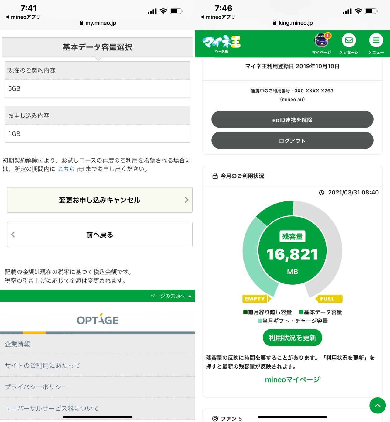Open Maine-Oh My Page avatar icon
Screen dimensions: 390x422
coord(322,40)
